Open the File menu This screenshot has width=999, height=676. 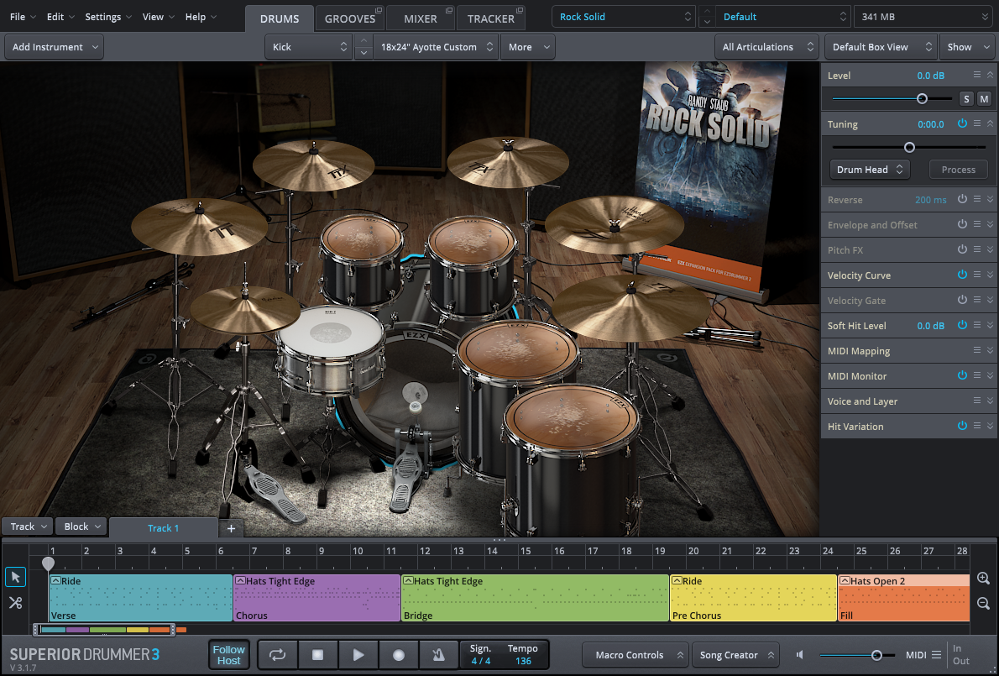pyautogui.click(x=23, y=17)
